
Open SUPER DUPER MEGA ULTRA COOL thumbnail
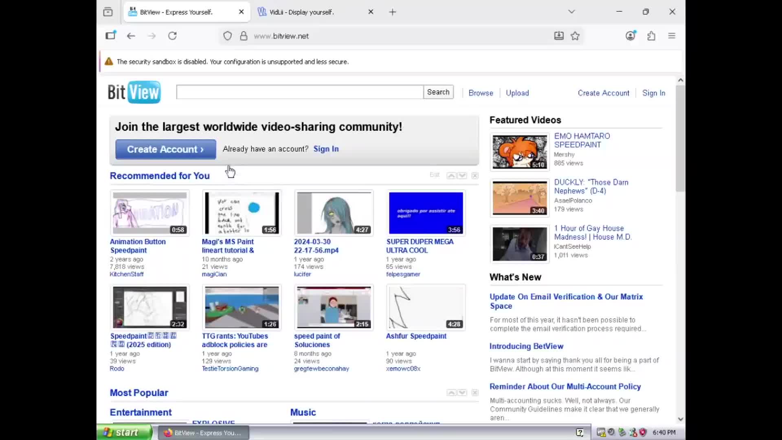tap(426, 213)
